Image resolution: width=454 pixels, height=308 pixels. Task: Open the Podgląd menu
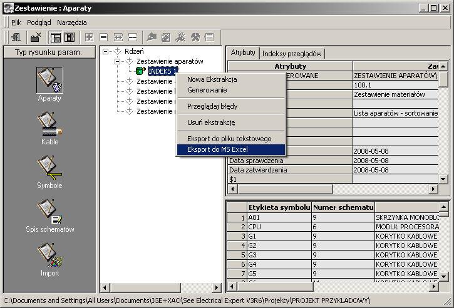(39, 22)
